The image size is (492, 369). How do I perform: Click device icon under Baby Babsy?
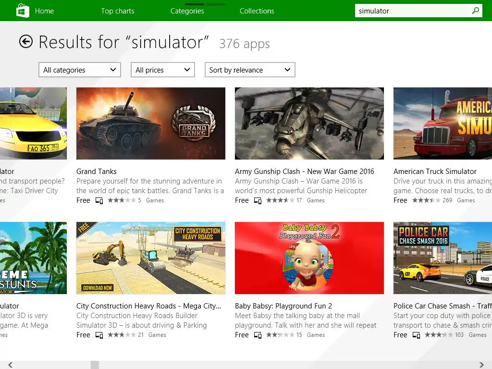(258, 335)
